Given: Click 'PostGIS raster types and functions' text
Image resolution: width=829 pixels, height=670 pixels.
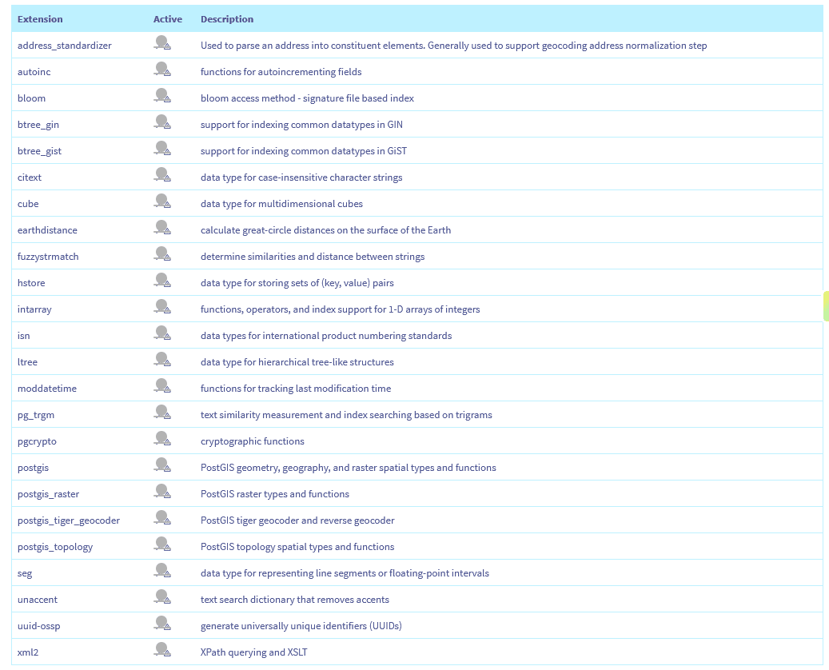Looking at the screenshot, I should click(x=275, y=494).
